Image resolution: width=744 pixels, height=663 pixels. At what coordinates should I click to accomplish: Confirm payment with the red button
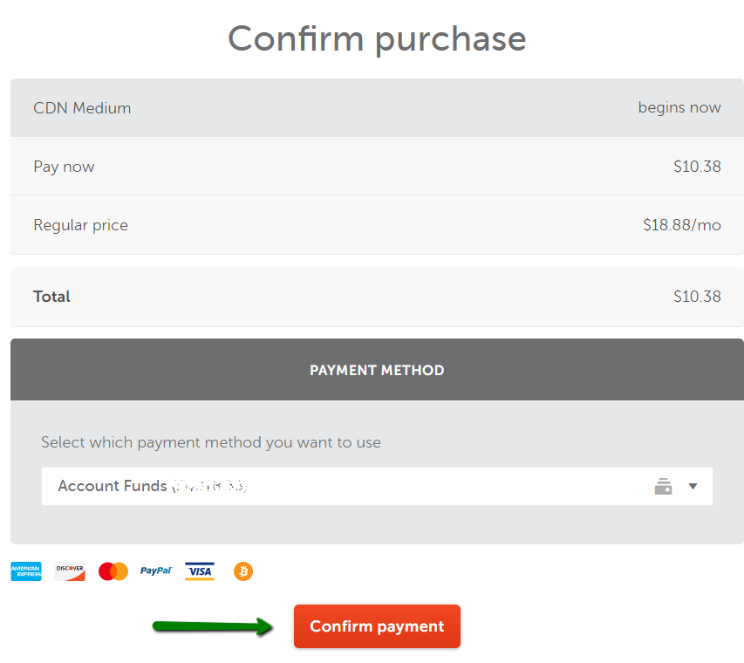[377, 626]
